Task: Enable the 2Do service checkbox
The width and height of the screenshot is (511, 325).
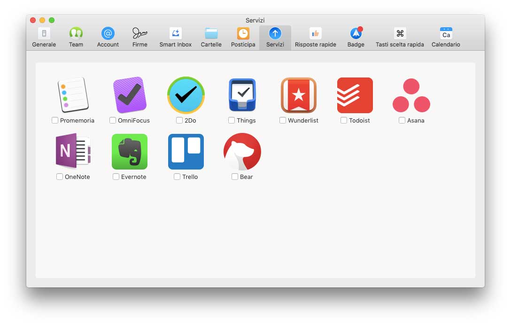Action: click(179, 120)
